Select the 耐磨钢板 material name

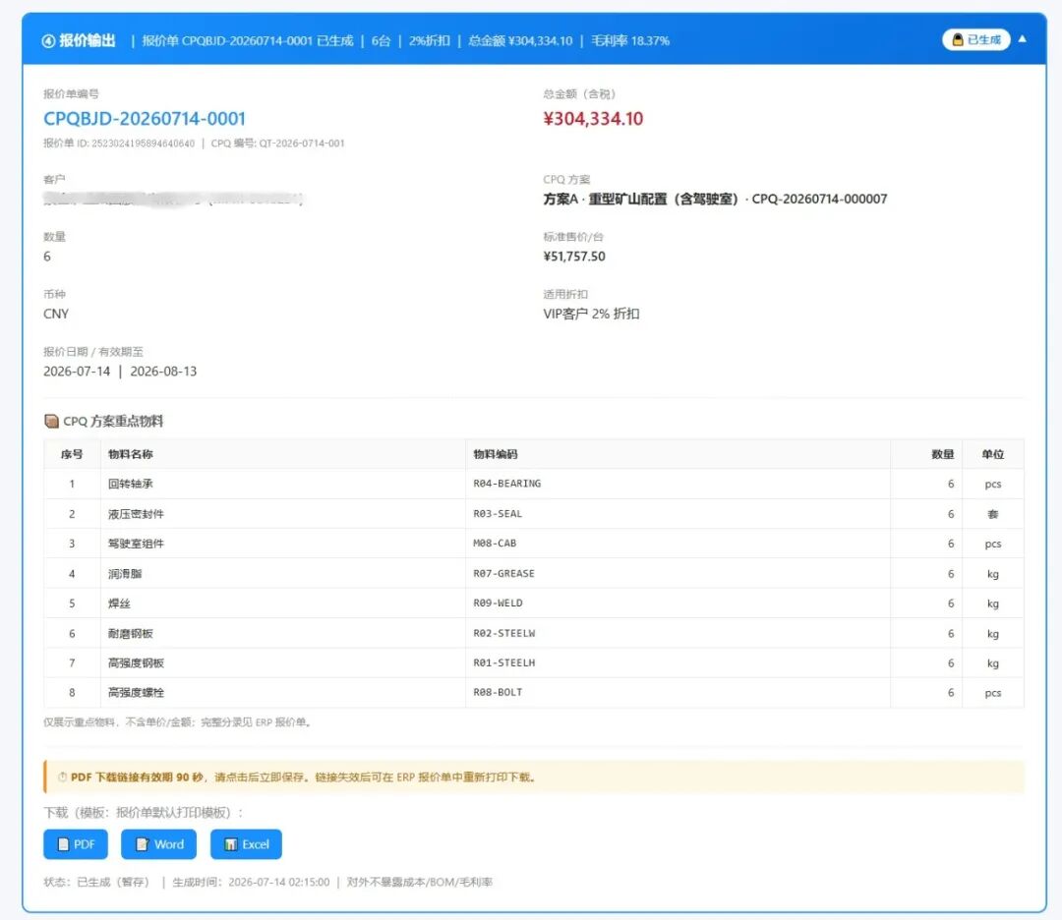tap(130, 634)
